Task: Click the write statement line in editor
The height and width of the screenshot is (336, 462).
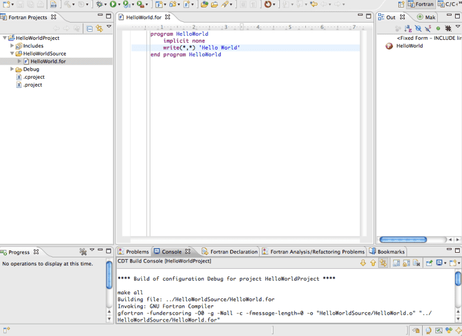Action: [x=201, y=48]
